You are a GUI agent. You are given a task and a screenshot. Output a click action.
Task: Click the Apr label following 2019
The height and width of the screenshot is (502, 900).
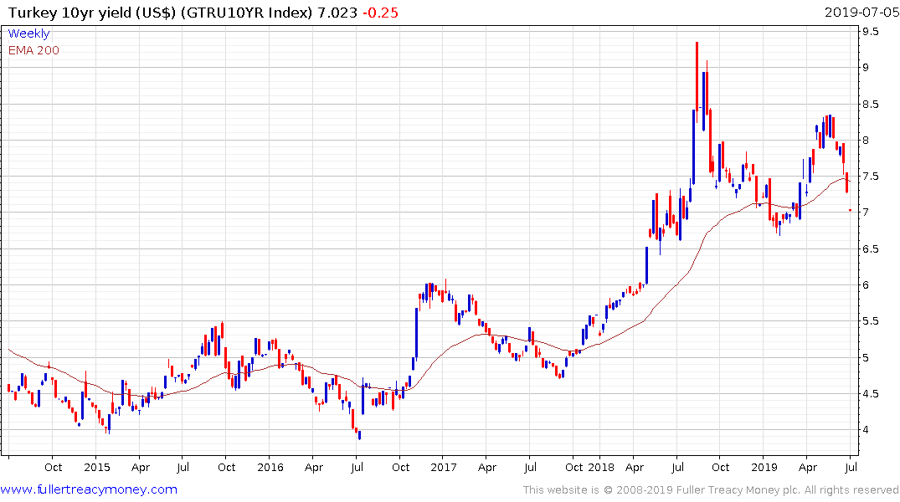[808, 467]
